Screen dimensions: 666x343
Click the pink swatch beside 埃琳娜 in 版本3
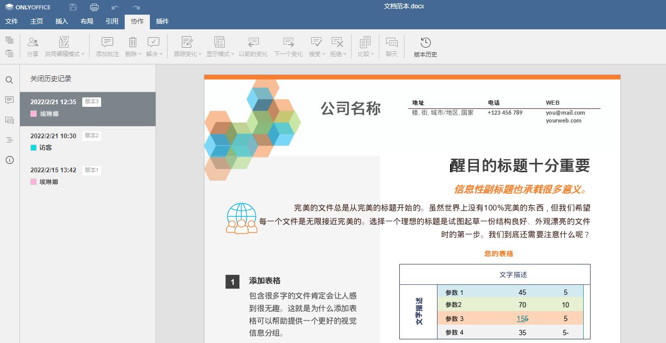coord(34,114)
